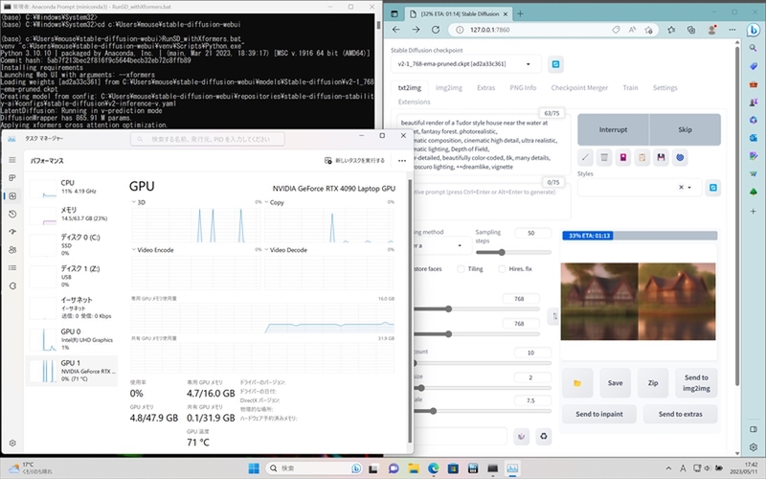Click the Sampling steps slider handle
This screenshot has height=479, width=766.
(501, 252)
